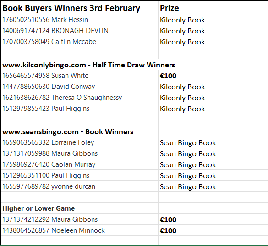Image resolution: width=268 pixels, height=246 pixels.
Task: Click the Susan White winner cell
Action: [80, 76]
